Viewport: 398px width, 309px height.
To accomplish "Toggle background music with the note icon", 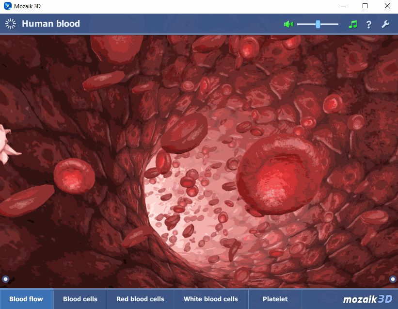I will click(x=353, y=24).
